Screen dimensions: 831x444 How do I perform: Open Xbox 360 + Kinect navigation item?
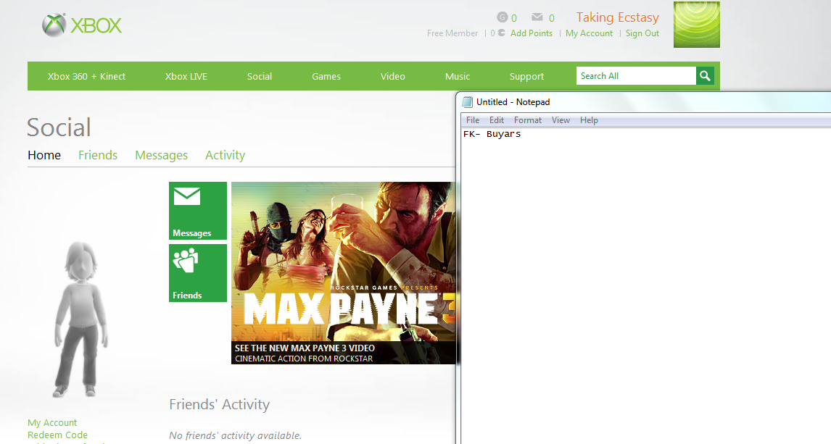click(x=86, y=76)
